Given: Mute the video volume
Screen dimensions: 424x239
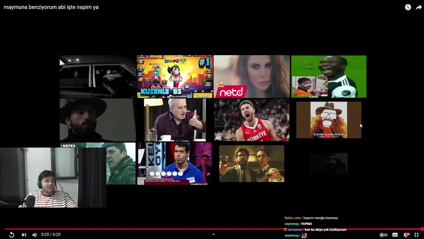Looking at the screenshot, I should point(34,235).
